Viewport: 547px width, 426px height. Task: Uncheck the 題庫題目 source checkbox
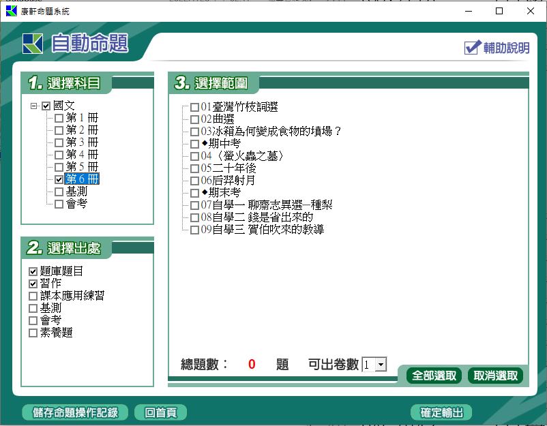[x=33, y=271]
